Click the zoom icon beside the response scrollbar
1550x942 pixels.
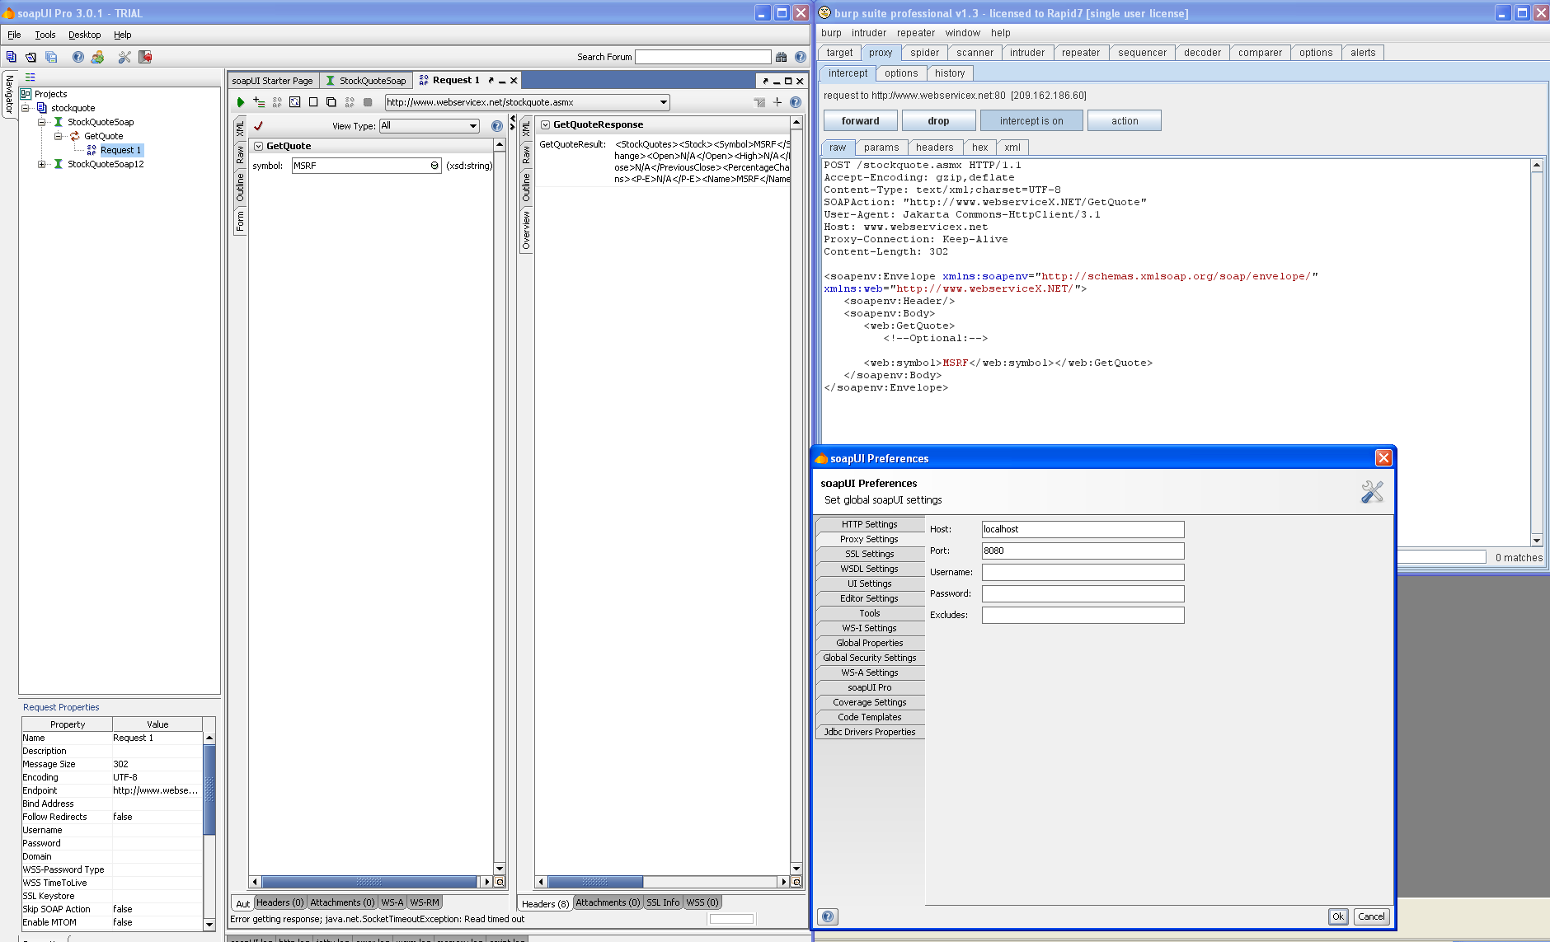796,882
